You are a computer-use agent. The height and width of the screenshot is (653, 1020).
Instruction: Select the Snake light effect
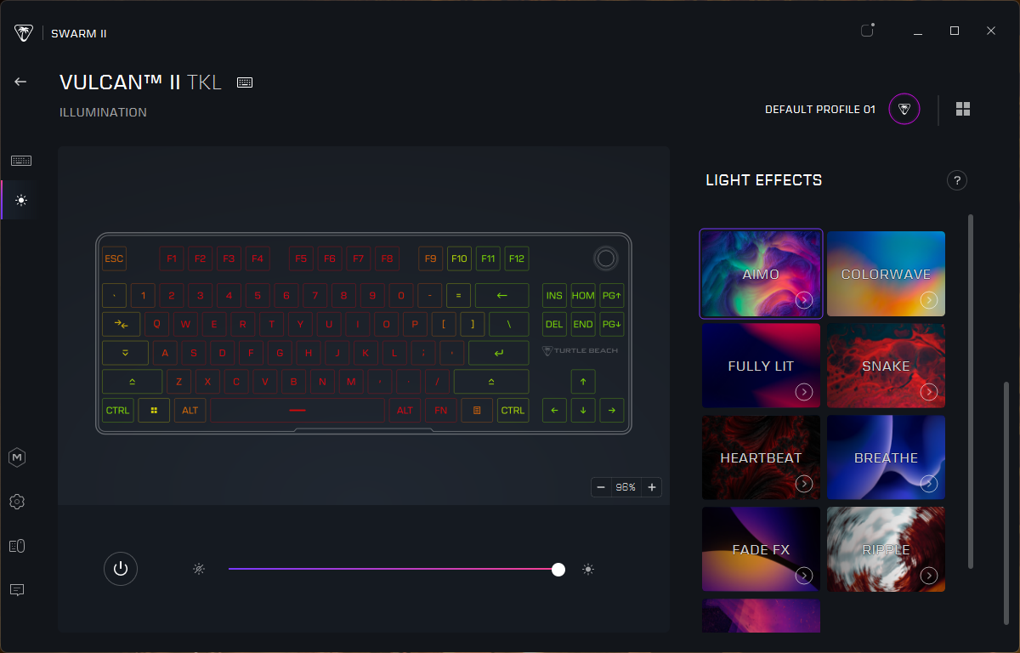pyautogui.click(x=886, y=366)
